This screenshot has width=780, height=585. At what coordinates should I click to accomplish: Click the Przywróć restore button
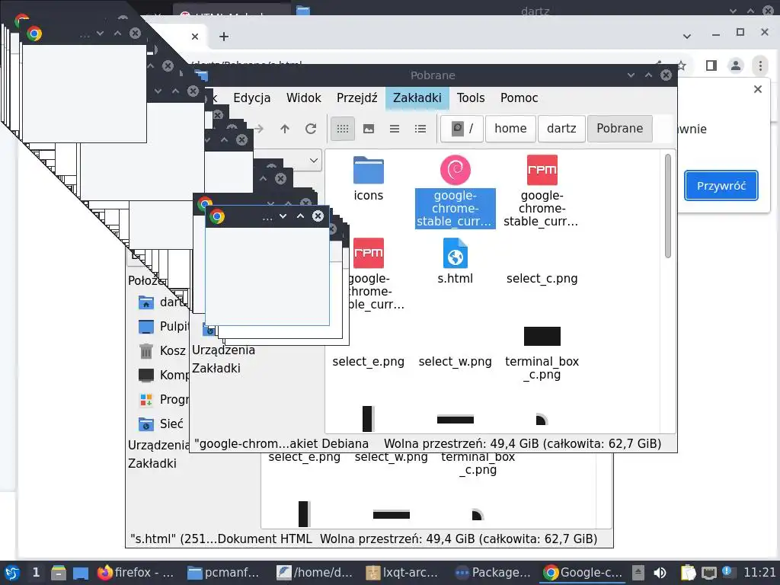click(721, 186)
